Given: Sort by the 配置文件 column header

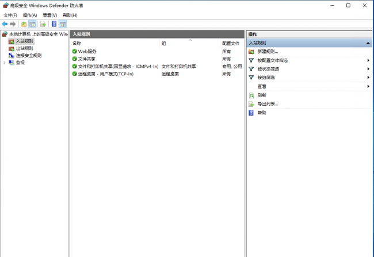Looking at the screenshot, I should click(x=231, y=43).
